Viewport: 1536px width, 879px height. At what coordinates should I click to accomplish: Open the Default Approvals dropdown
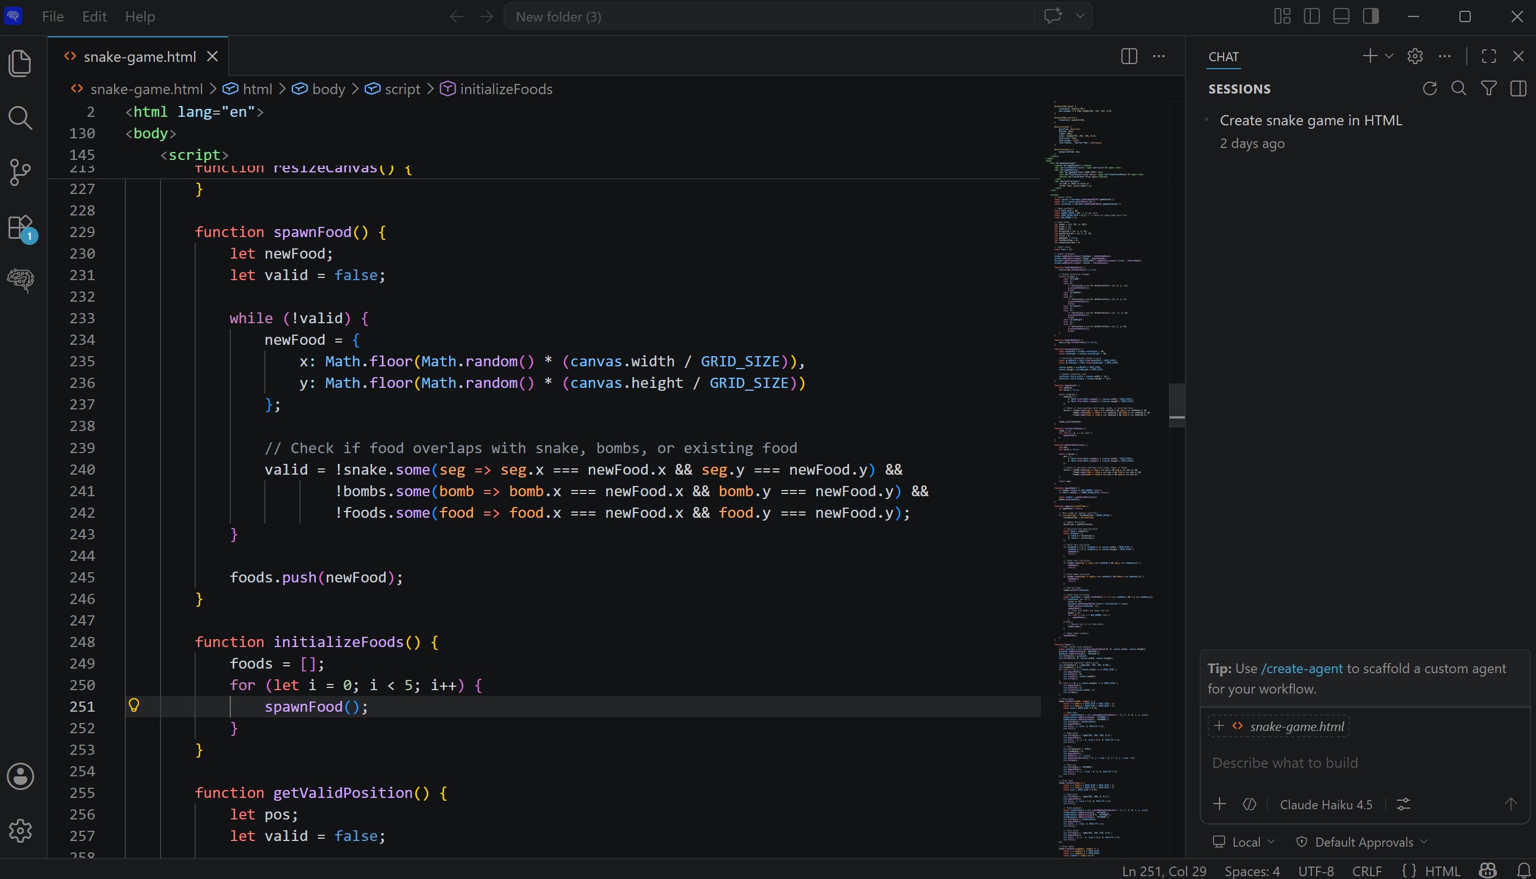click(x=1362, y=842)
